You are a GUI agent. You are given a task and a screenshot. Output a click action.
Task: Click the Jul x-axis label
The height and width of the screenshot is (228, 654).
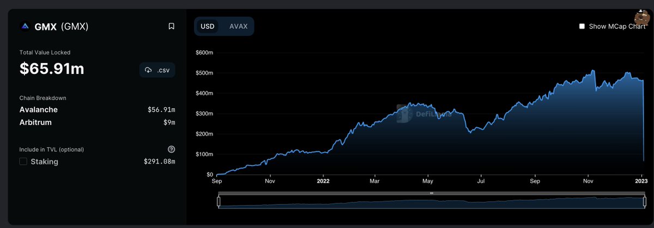(481, 180)
